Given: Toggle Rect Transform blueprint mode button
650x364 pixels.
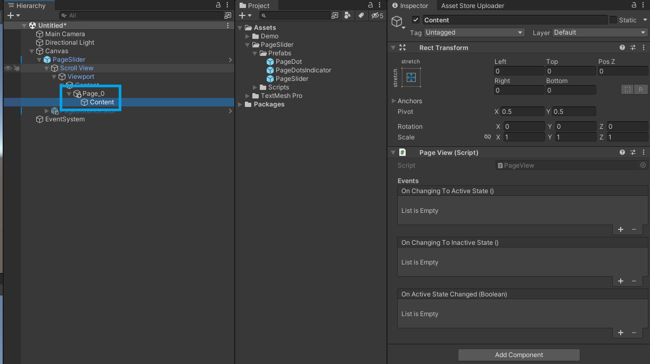Looking at the screenshot, I should click(x=628, y=89).
